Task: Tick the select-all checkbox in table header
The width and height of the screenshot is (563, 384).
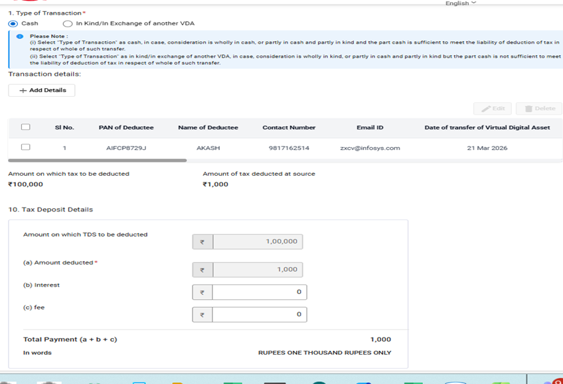Action: 26,127
